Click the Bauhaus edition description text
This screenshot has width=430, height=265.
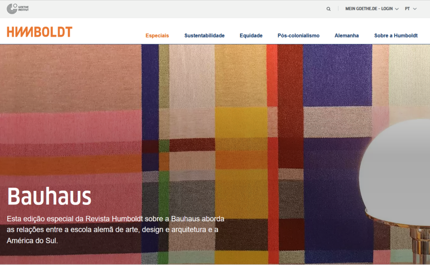pyautogui.click(x=115, y=230)
